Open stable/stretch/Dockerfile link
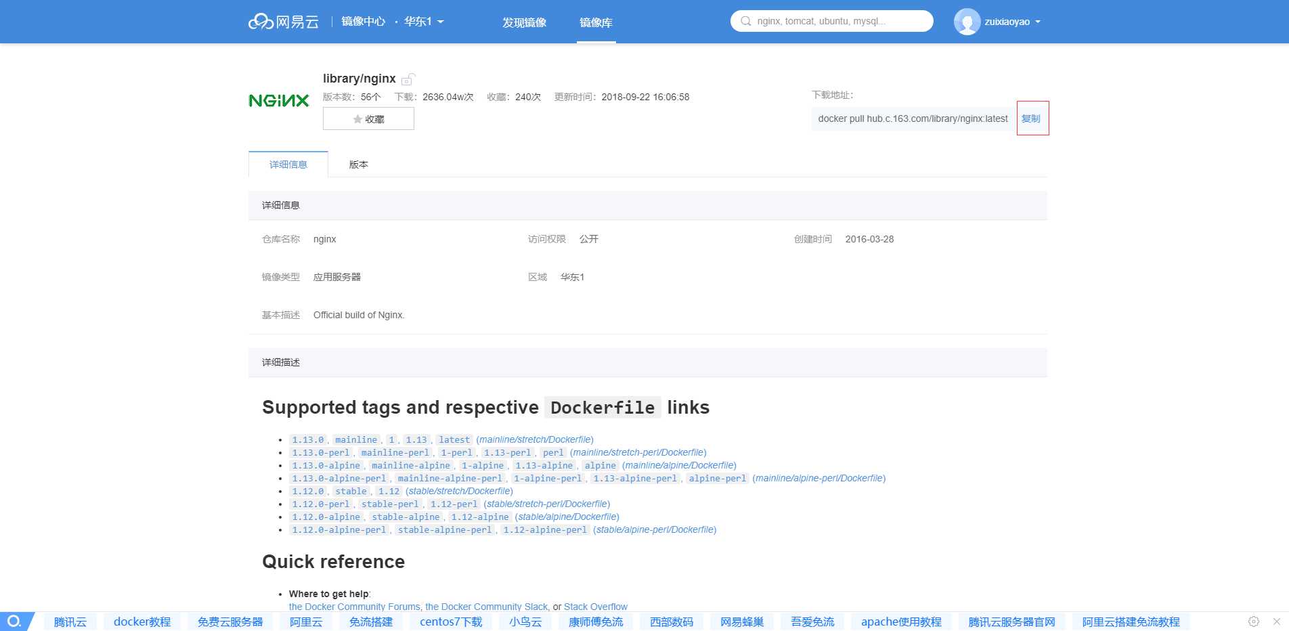Screen dimensions: 1289x631 click(460, 492)
